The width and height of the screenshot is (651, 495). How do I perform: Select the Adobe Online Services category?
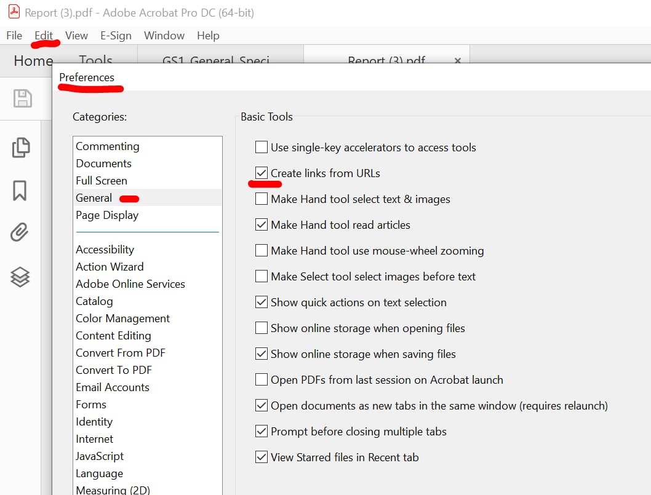tap(148, 284)
